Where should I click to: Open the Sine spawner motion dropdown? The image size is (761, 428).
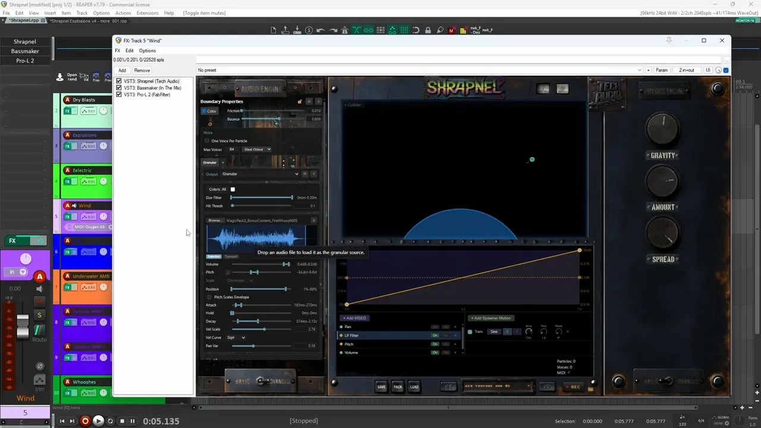[493, 332]
